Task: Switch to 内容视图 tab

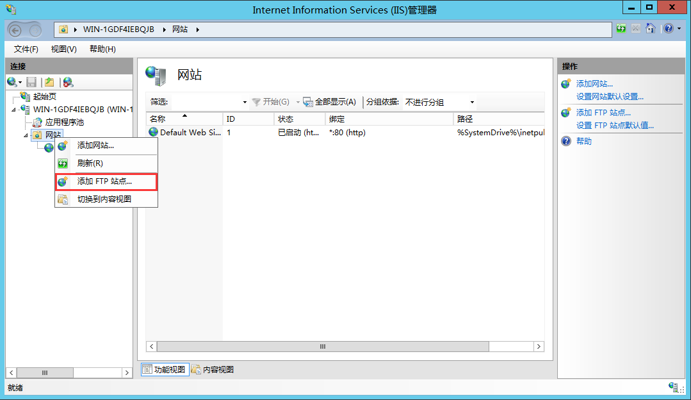Action: point(213,370)
